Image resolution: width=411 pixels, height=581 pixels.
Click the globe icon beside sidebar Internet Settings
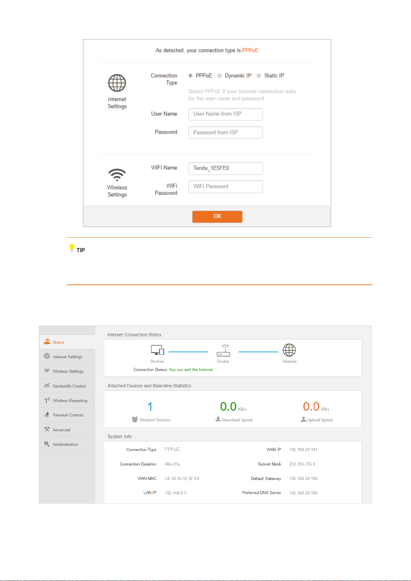click(47, 356)
